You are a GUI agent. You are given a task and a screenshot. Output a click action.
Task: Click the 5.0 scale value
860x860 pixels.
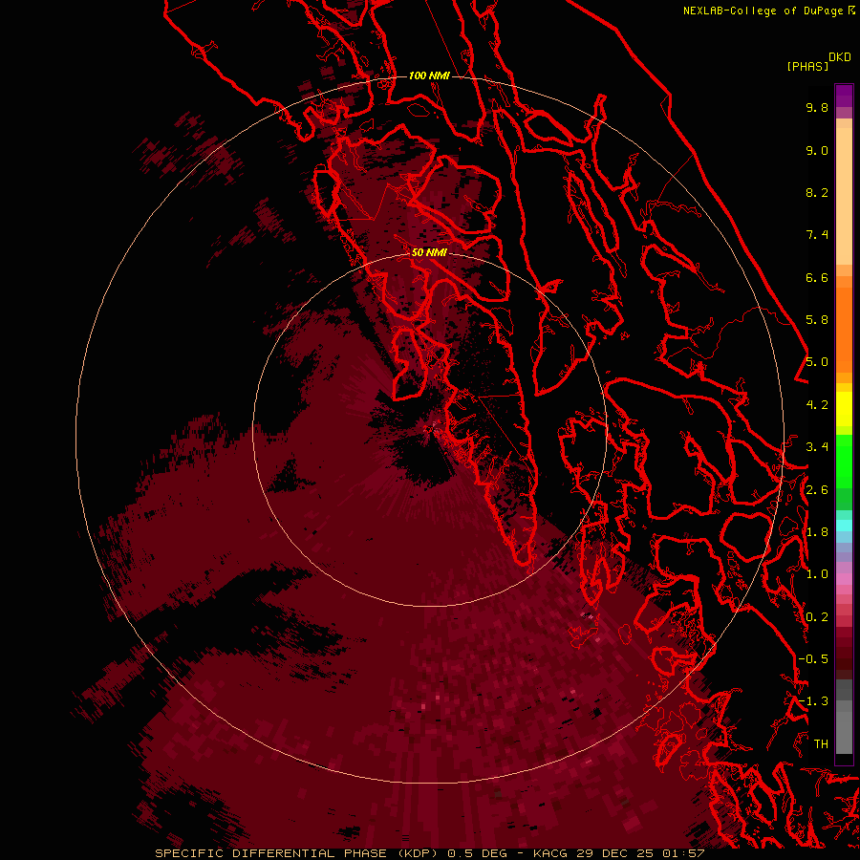(817, 362)
